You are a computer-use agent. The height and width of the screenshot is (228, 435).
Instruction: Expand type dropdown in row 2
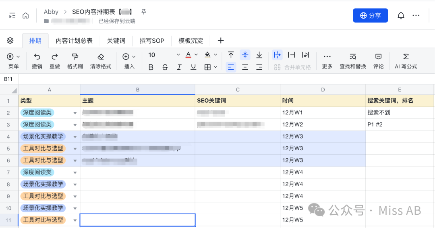75,113
